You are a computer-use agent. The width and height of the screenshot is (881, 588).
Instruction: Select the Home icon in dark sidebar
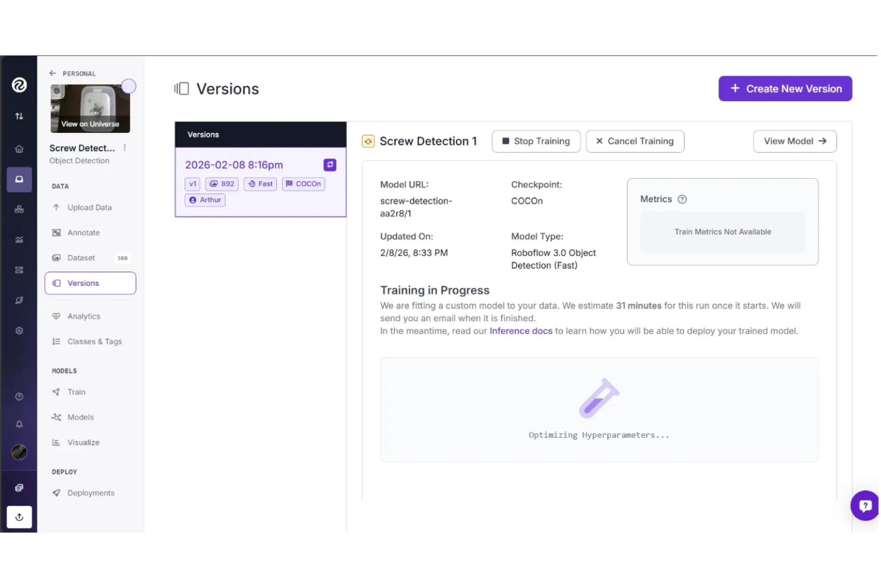pyautogui.click(x=19, y=148)
